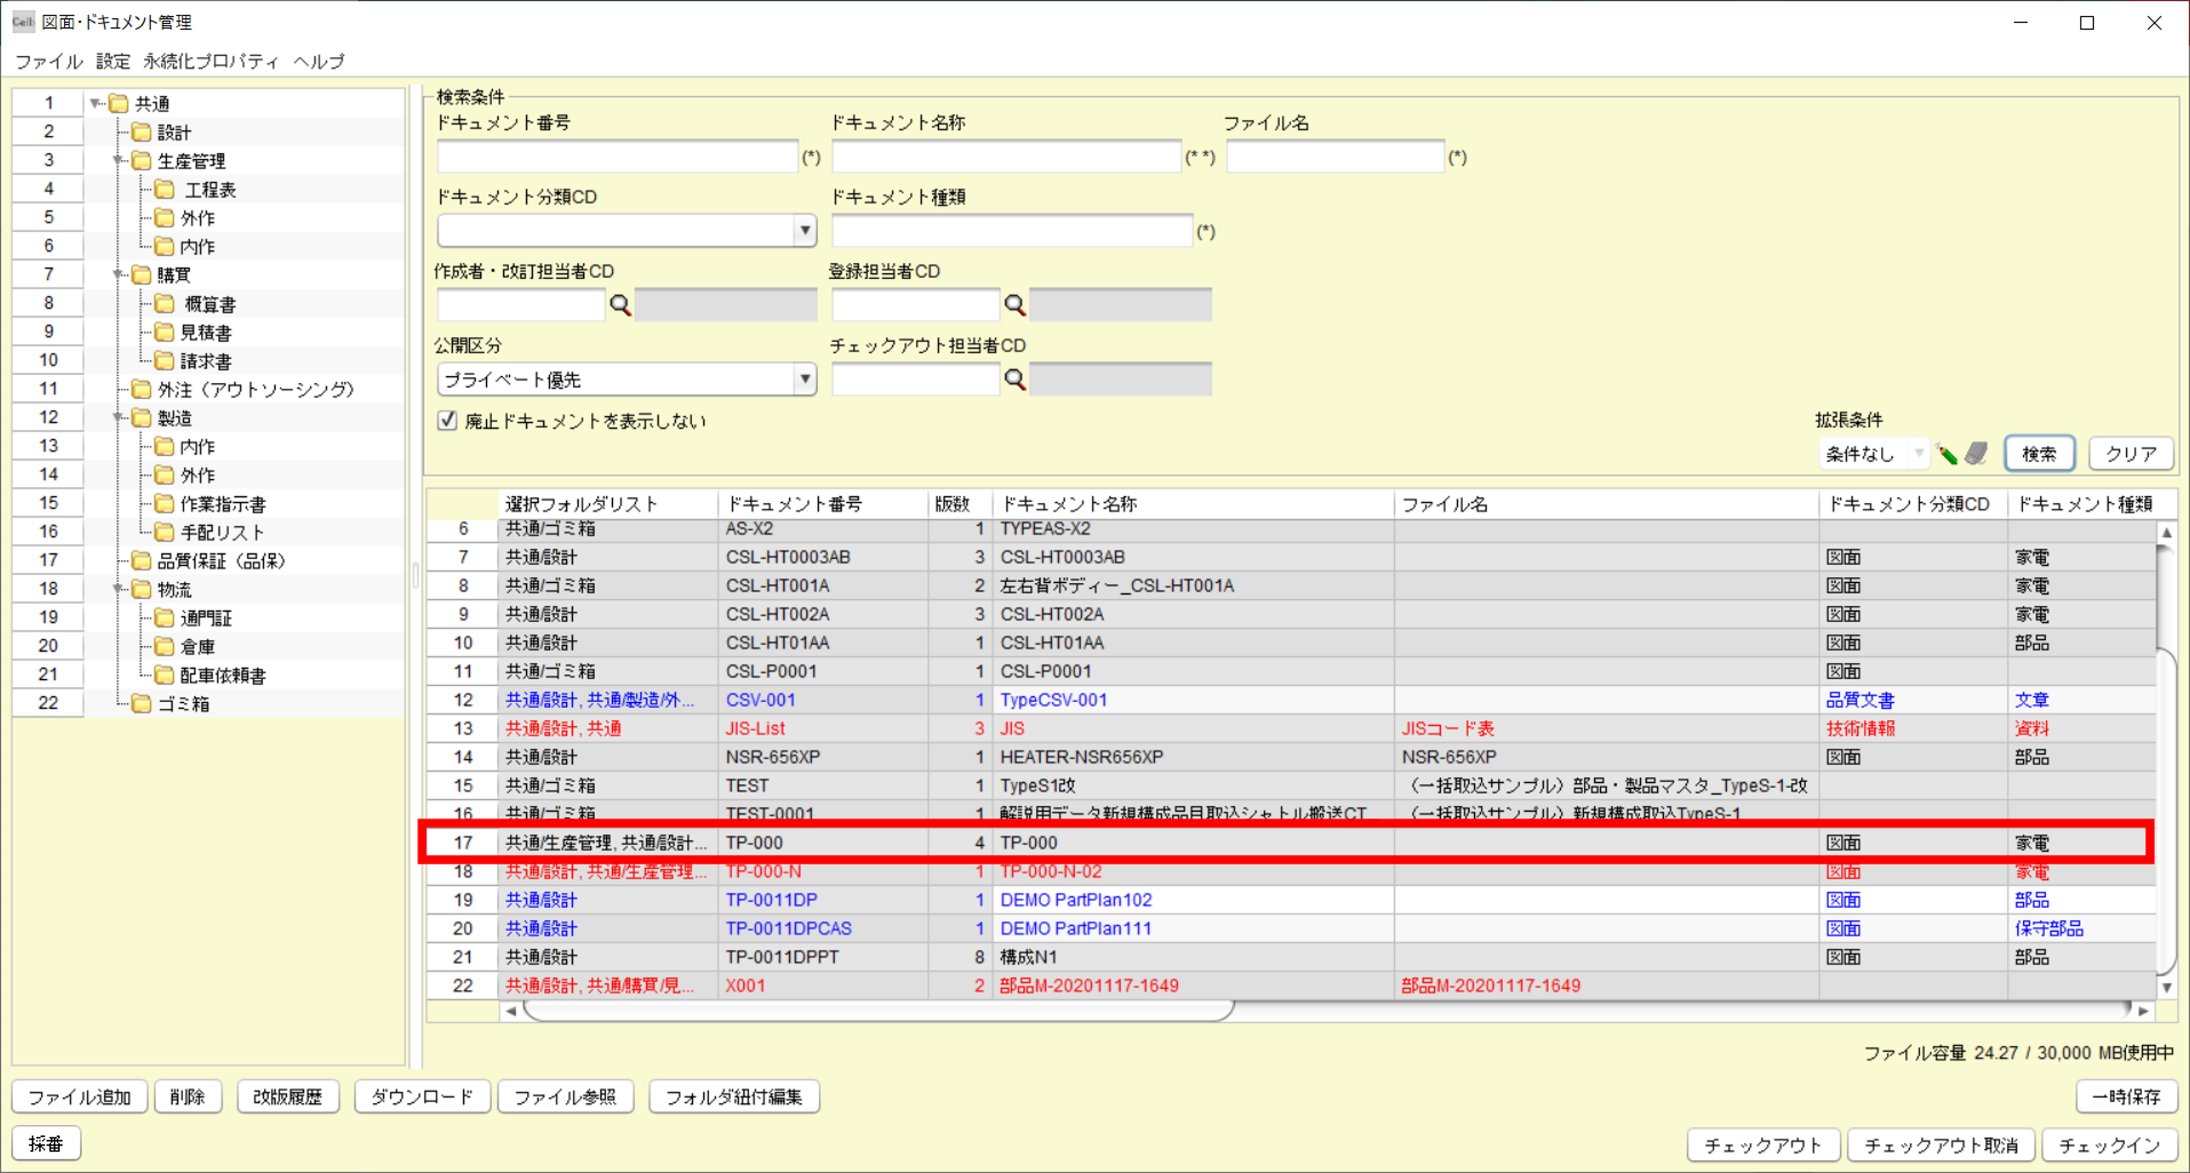Open the 永続化プロパティ menu
Image resolution: width=2190 pixels, height=1173 pixels.
pos(211,61)
